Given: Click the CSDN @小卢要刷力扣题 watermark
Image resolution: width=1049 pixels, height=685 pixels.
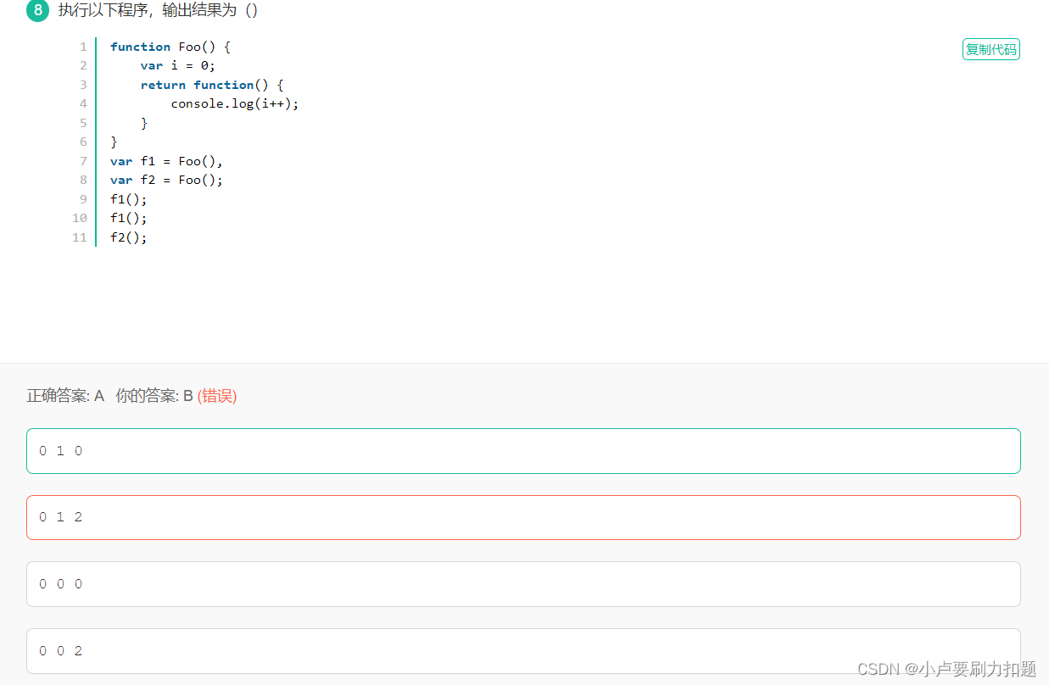Looking at the screenshot, I should point(946,669).
